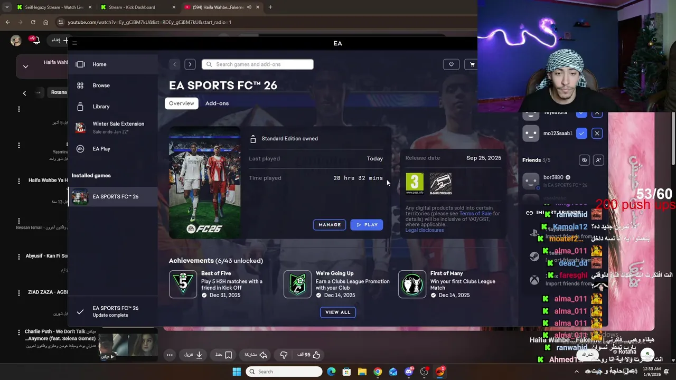Click the FC26 game cover art
Viewport: 676px width, 380px height.
[x=204, y=183]
